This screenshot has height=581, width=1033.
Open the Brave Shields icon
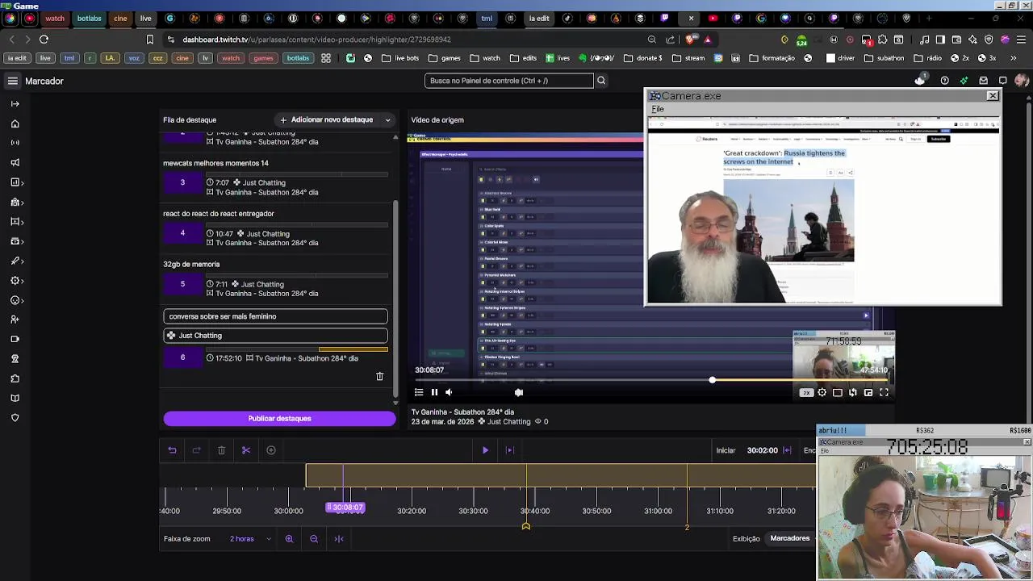(691, 40)
